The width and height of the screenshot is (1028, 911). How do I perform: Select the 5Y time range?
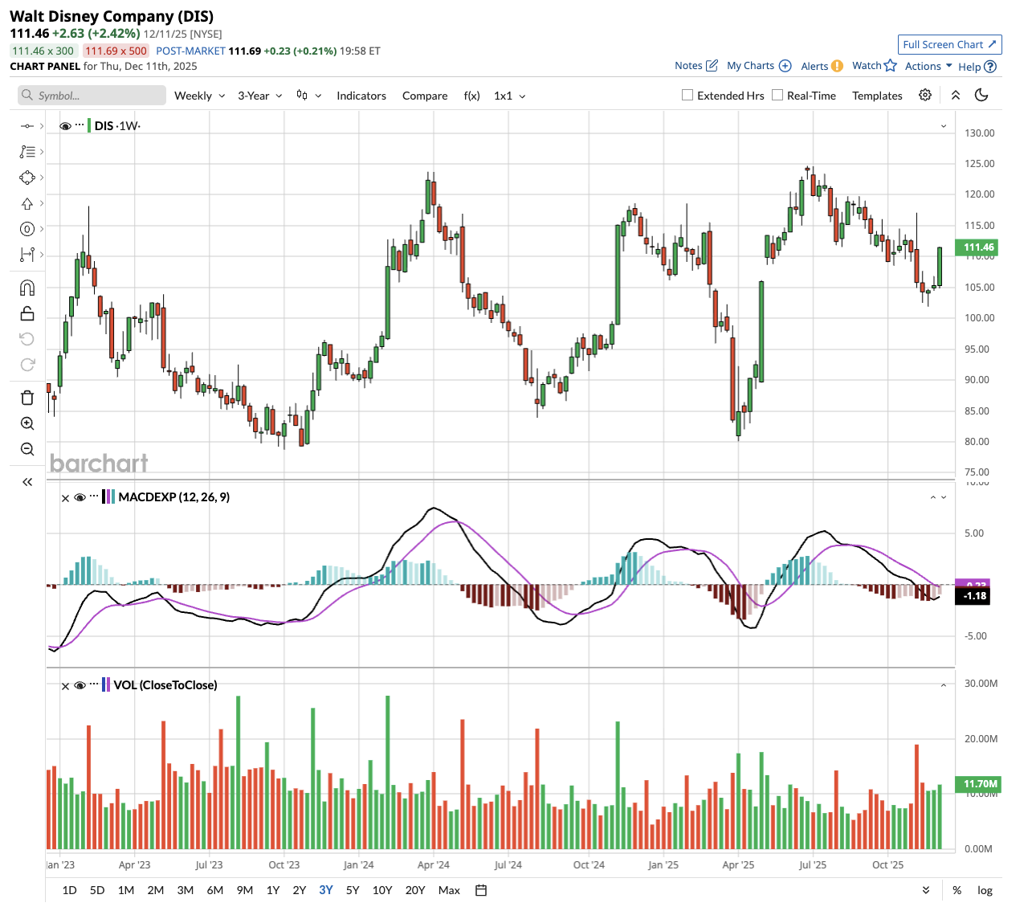(x=353, y=890)
